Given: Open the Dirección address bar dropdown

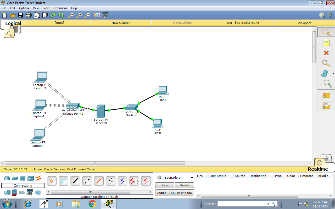Looking at the screenshot, I should coord(268,204).
